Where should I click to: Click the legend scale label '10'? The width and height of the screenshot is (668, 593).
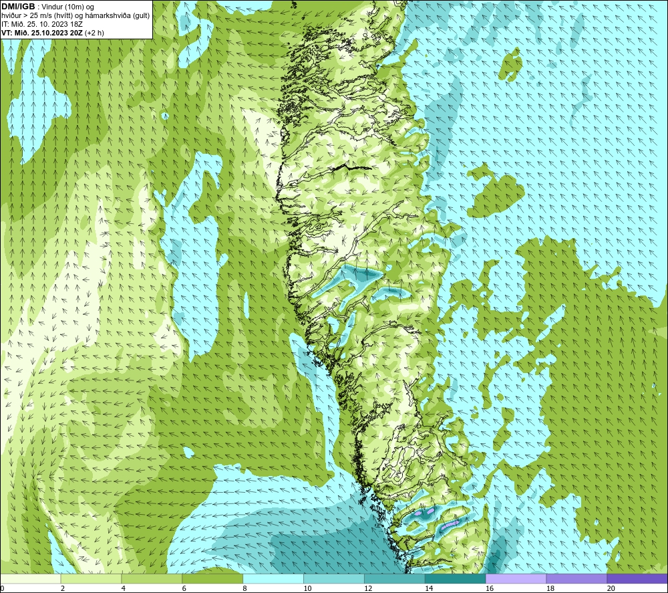click(x=307, y=589)
